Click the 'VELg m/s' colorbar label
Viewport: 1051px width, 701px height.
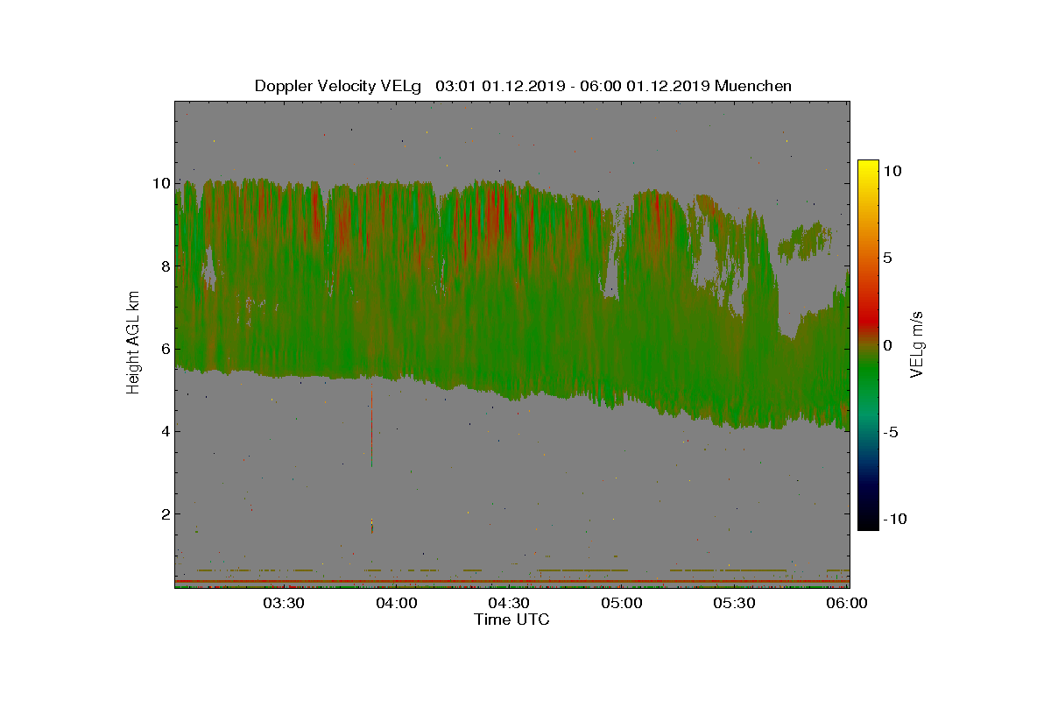click(918, 344)
